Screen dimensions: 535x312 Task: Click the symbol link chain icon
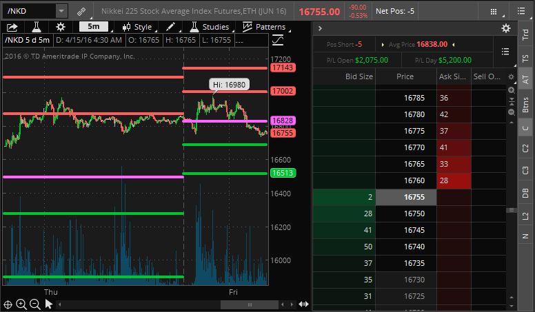[x=81, y=12]
